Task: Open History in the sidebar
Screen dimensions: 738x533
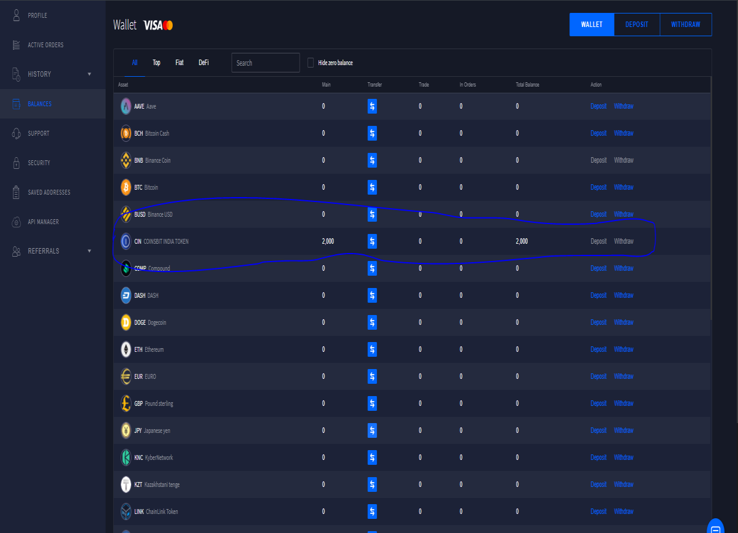Action: click(x=53, y=74)
